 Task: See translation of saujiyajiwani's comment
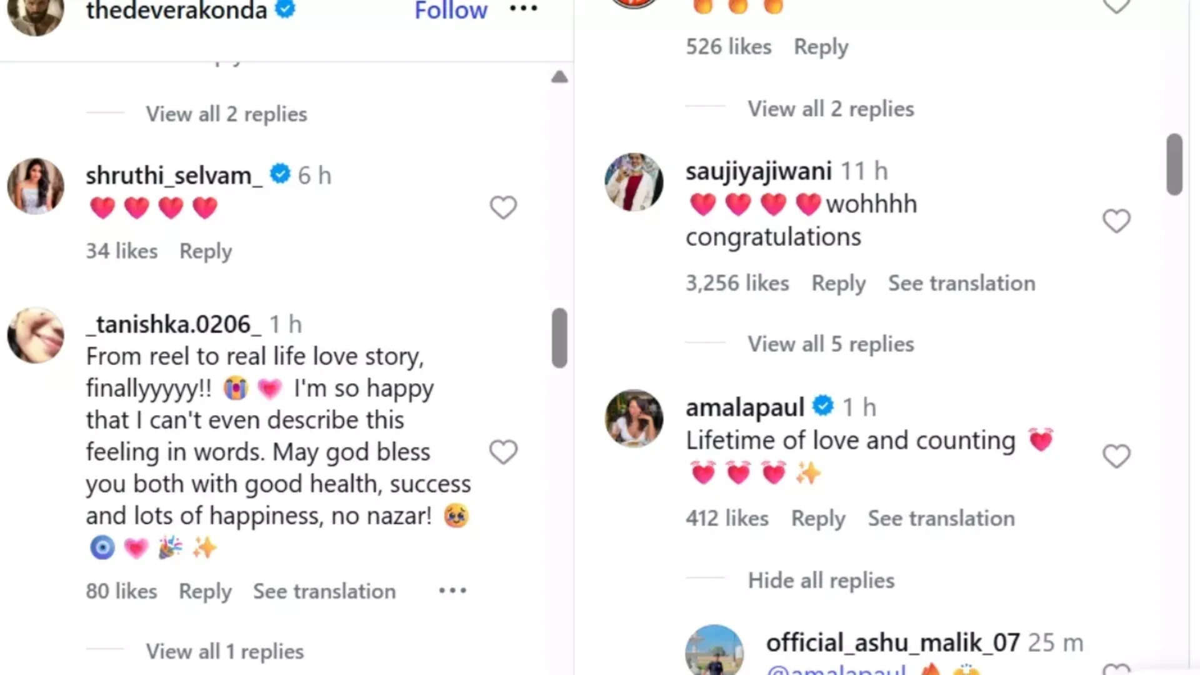click(961, 283)
